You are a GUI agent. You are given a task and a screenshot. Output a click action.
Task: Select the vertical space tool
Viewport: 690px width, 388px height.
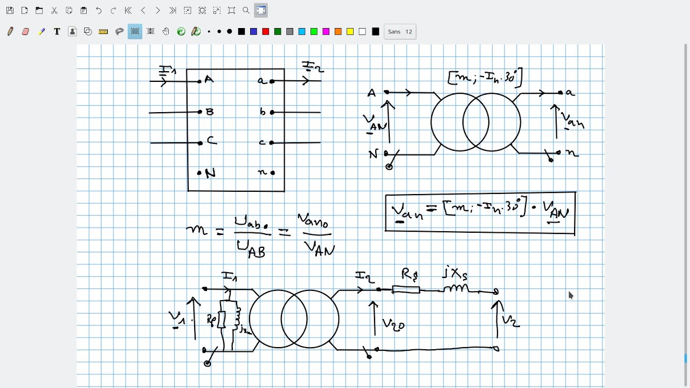(150, 32)
